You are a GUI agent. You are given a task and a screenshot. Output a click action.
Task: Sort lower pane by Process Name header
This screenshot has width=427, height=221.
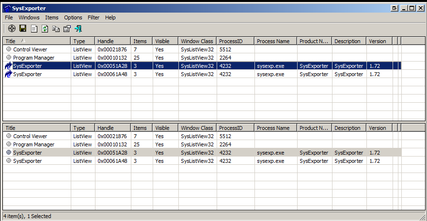pos(276,127)
